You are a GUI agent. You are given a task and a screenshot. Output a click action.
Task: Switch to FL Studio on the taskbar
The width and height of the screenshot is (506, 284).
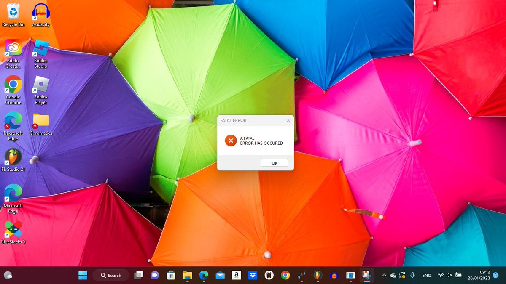click(318, 275)
